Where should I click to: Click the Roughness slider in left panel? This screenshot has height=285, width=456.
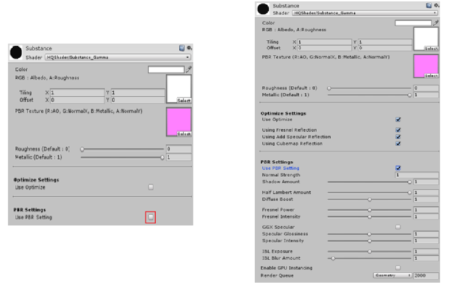click(x=122, y=149)
